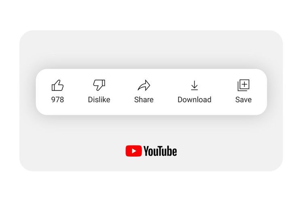303x202 pixels.
Task: Tap the download arrow icon
Action: pos(194,84)
